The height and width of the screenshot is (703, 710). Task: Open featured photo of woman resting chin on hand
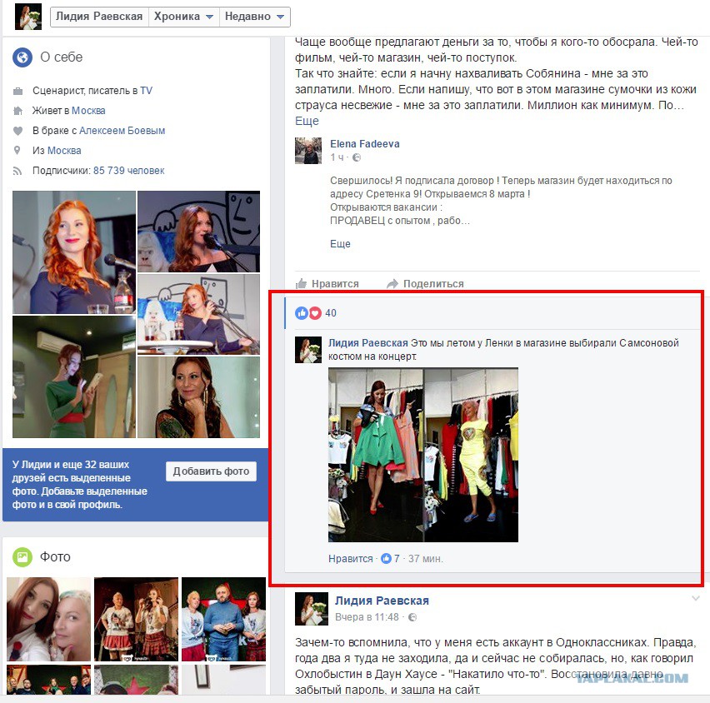click(x=199, y=397)
